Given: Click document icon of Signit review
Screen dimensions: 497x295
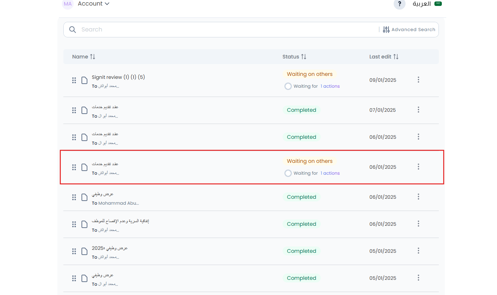Looking at the screenshot, I should pyautogui.click(x=84, y=80).
